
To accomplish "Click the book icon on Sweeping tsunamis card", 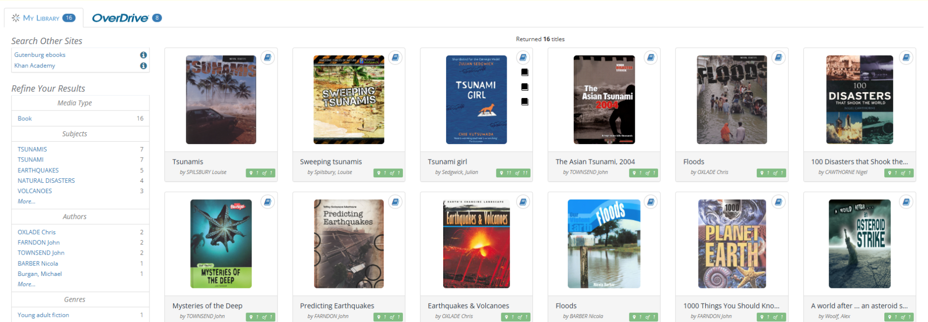I will [395, 58].
